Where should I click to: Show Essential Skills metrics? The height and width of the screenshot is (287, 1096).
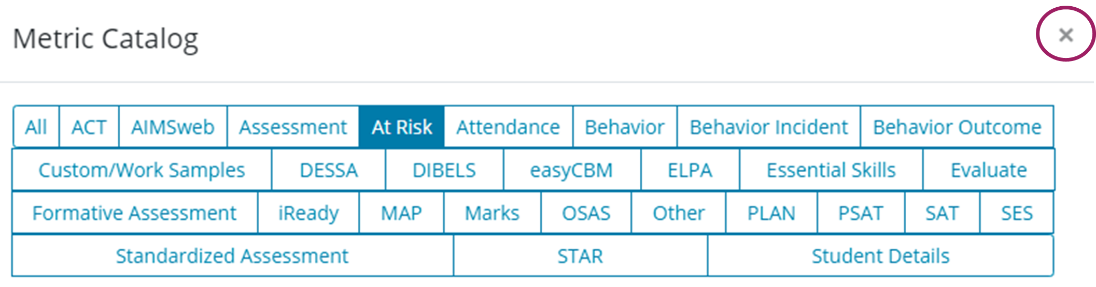click(831, 170)
